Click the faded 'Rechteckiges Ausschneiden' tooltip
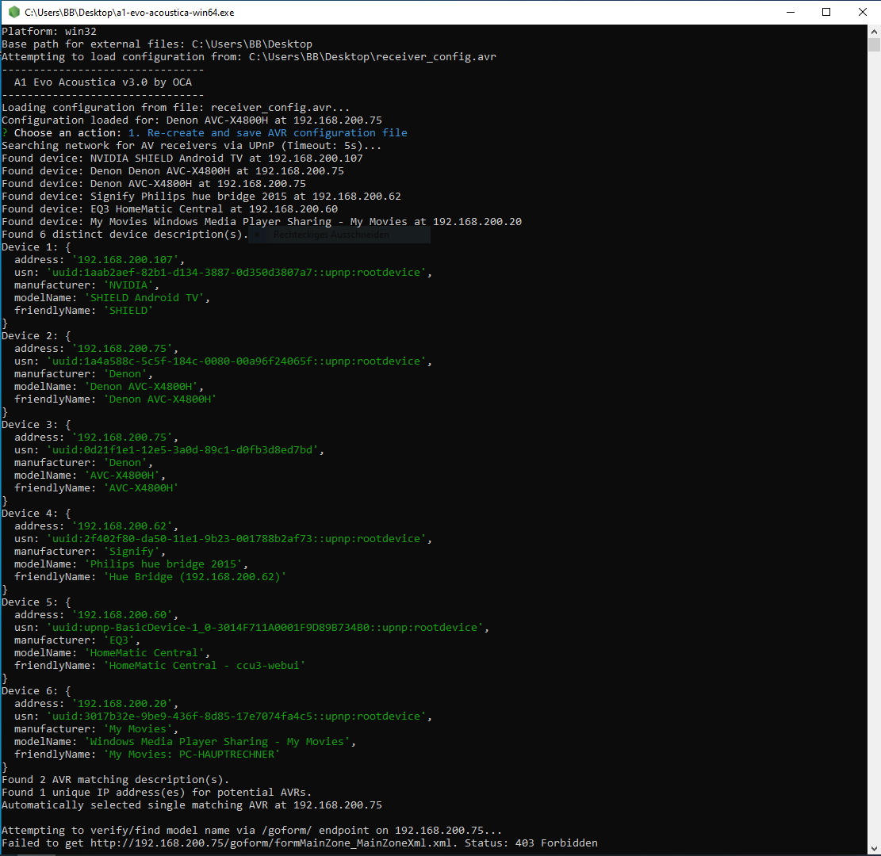This screenshot has width=881, height=856. pyautogui.click(x=339, y=235)
